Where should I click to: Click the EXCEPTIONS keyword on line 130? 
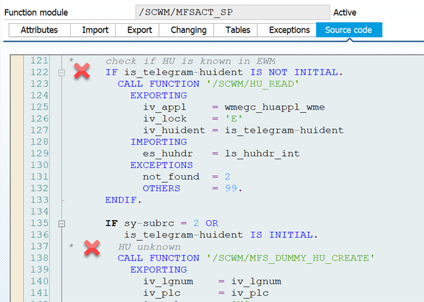click(162, 165)
